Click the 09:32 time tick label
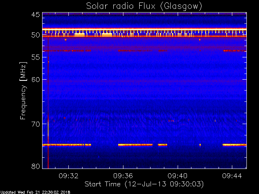The image size is (259, 194). tap(68, 176)
